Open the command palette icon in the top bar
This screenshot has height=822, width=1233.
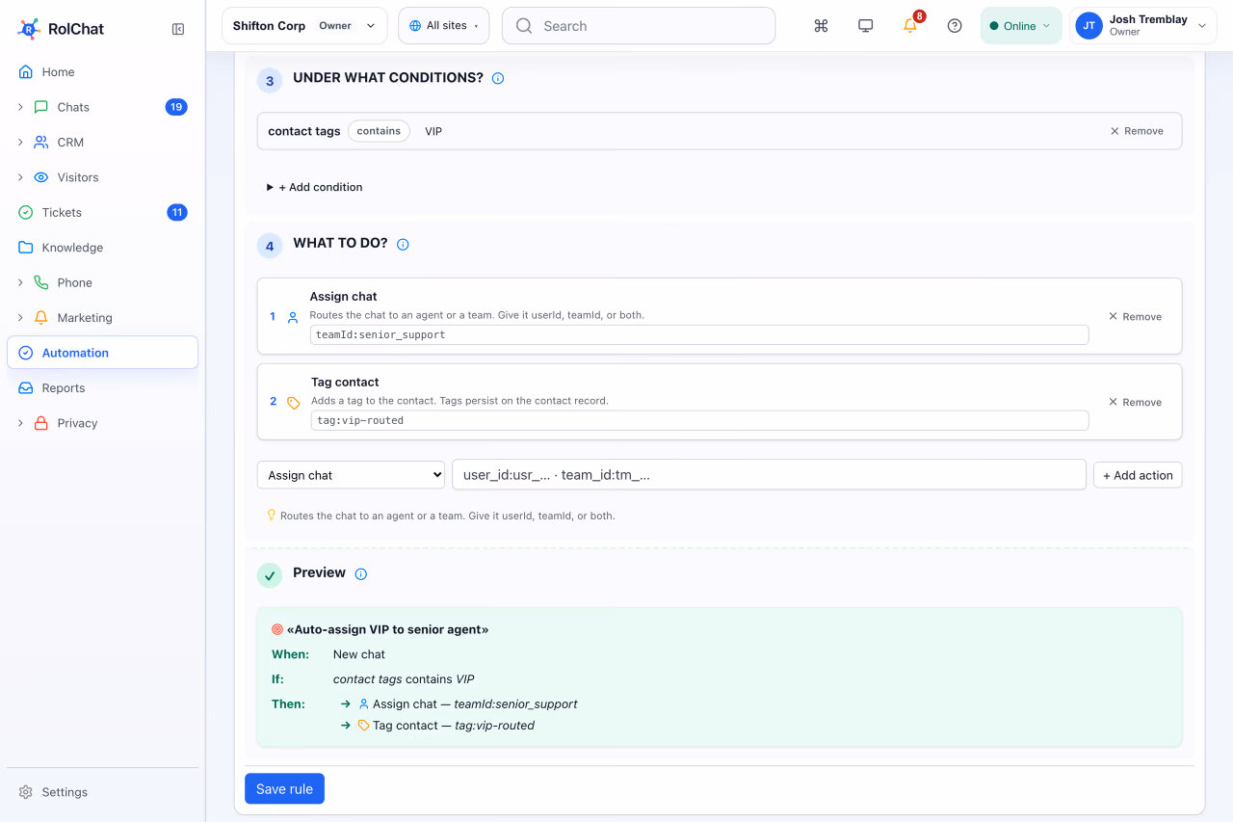click(821, 26)
